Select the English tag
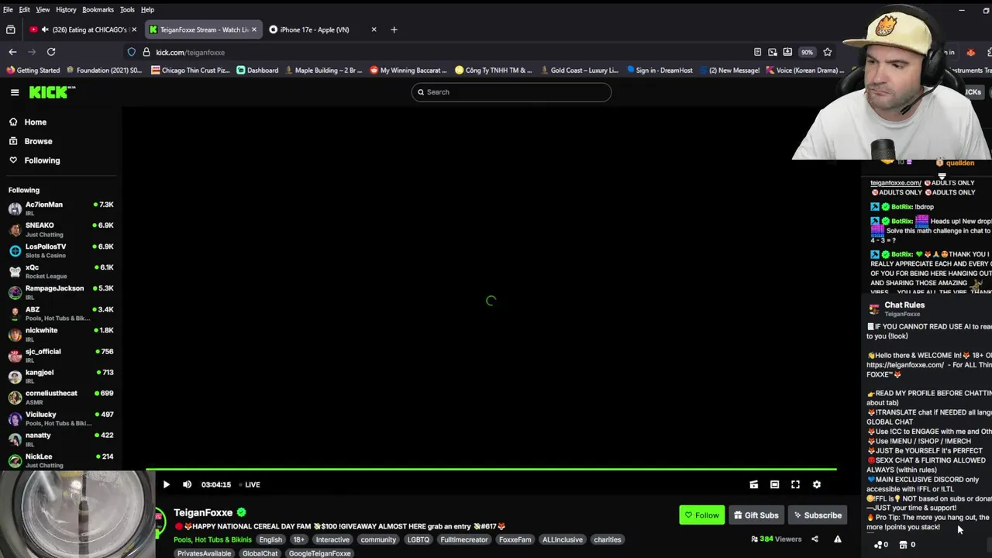The image size is (992, 558). coord(270,539)
